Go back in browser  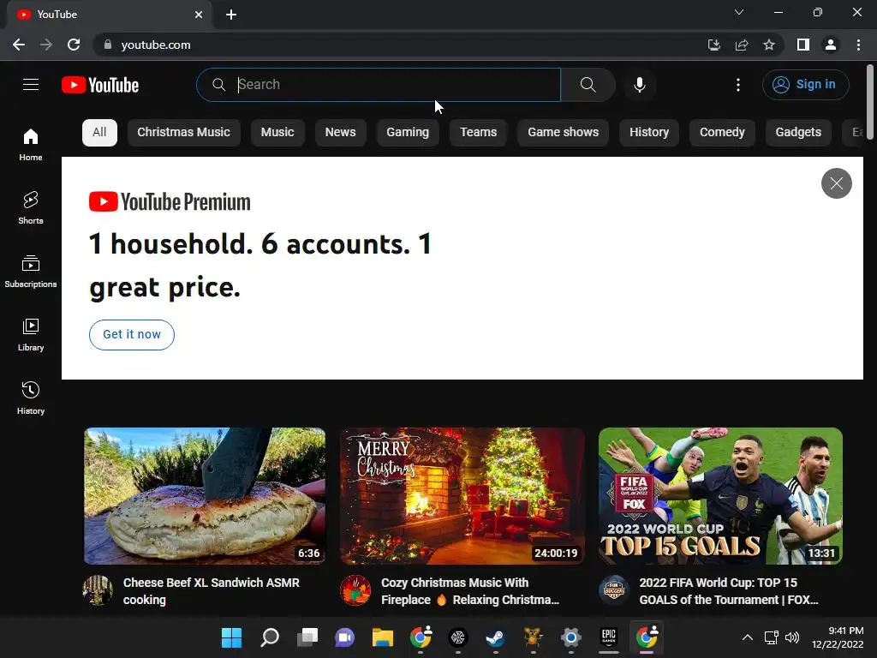tap(19, 45)
